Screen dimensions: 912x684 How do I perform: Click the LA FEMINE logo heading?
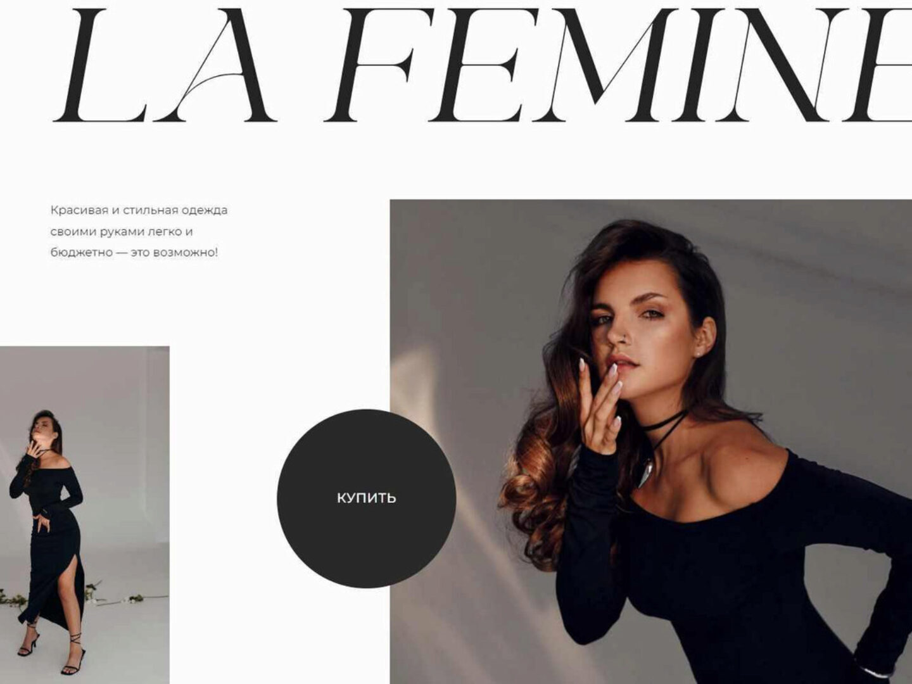[x=483, y=65]
